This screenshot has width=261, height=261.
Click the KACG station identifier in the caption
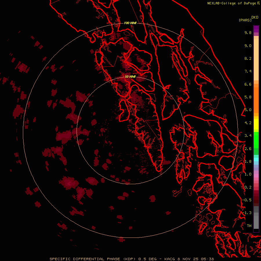pos(170,259)
